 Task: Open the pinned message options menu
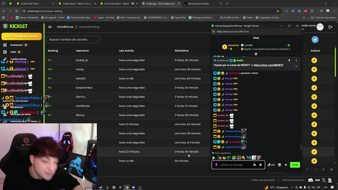[296, 60]
